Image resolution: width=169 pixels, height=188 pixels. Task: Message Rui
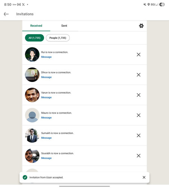coord(46,57)
